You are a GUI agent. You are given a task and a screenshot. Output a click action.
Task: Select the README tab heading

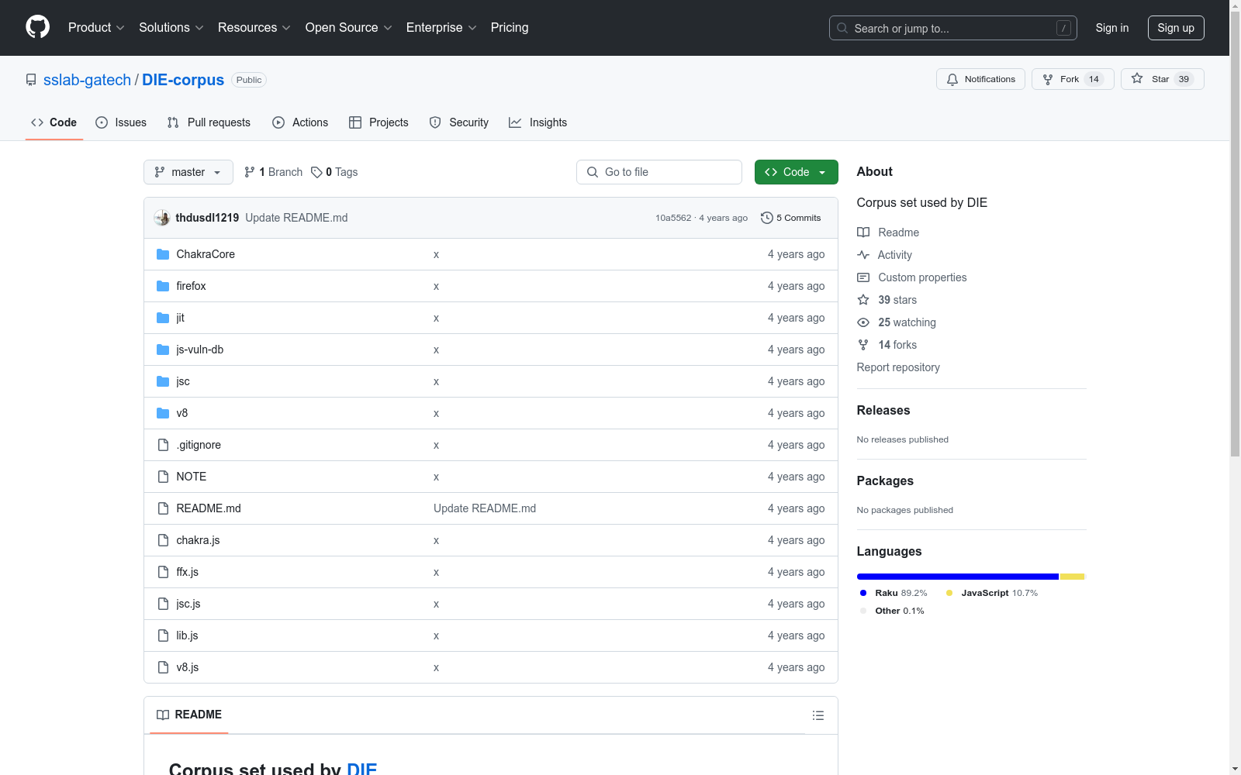point(189,715)
